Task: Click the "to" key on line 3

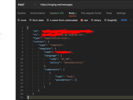Action: pos(35,35)
